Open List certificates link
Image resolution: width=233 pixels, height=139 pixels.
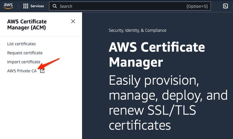[x=21, y=44]
